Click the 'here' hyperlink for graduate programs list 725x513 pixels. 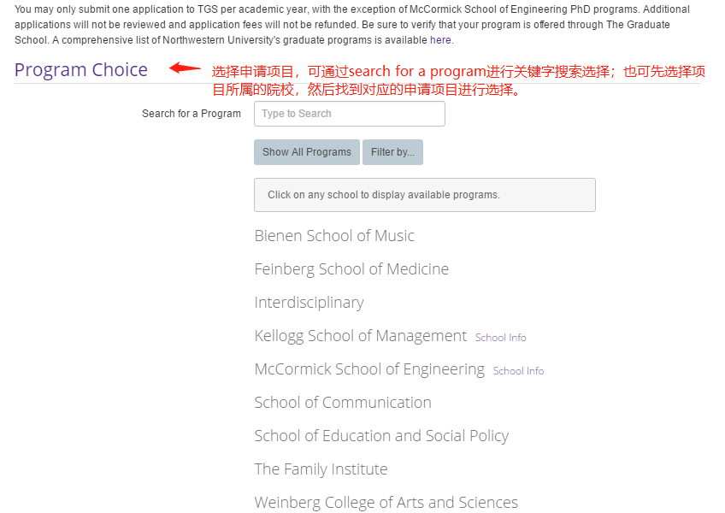(439, 39)
